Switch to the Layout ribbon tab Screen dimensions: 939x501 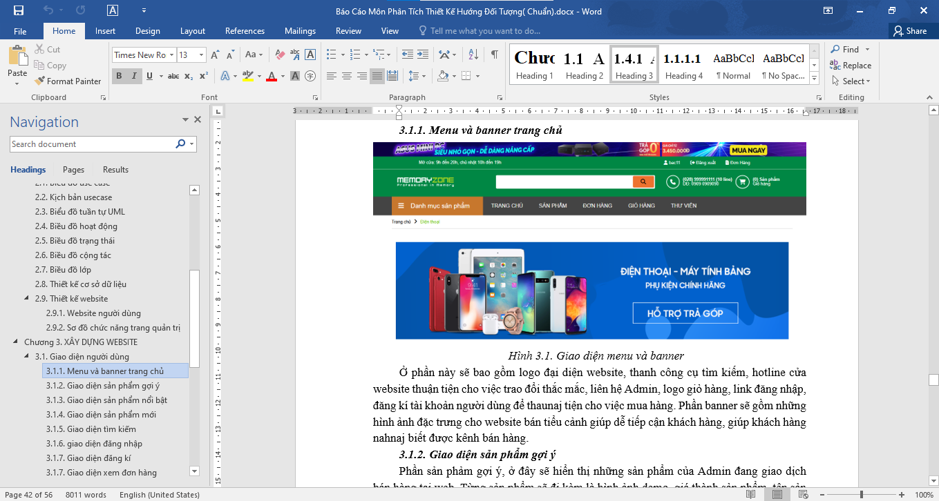point(193,31)
